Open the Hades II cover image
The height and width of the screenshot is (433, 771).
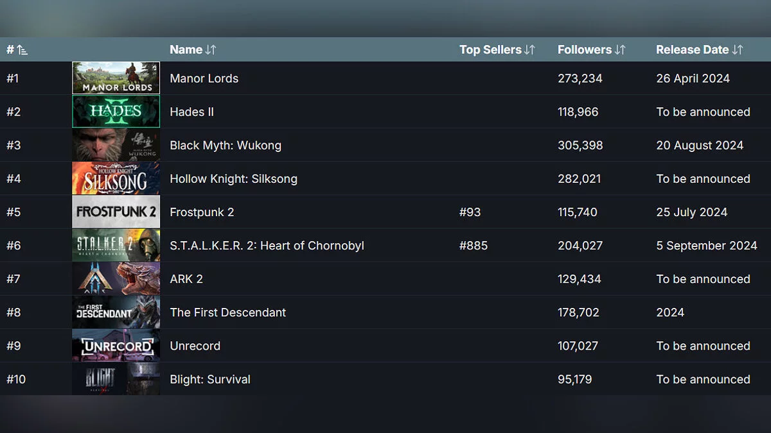pos(116,112)
